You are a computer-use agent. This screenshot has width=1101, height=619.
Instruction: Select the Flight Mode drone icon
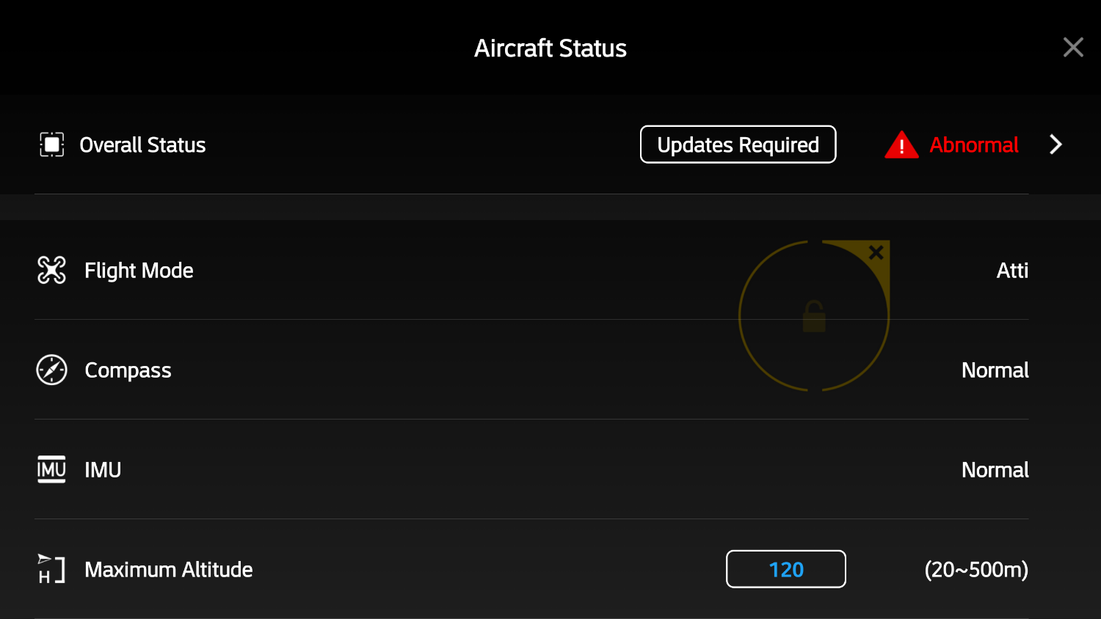[x=50, y=271]
